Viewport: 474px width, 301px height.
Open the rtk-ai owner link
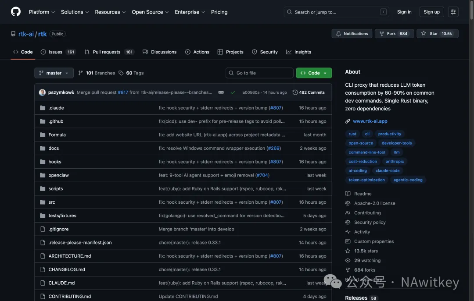(x=26, y=34)
